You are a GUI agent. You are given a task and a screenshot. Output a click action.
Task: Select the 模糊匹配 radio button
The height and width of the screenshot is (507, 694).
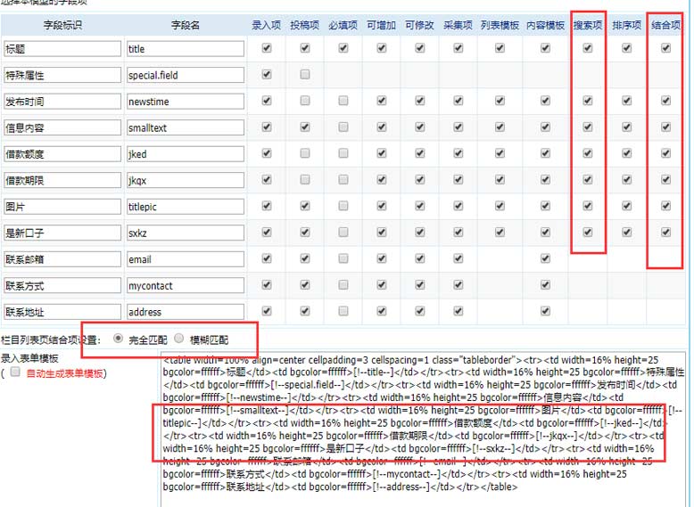click(178, 339)
